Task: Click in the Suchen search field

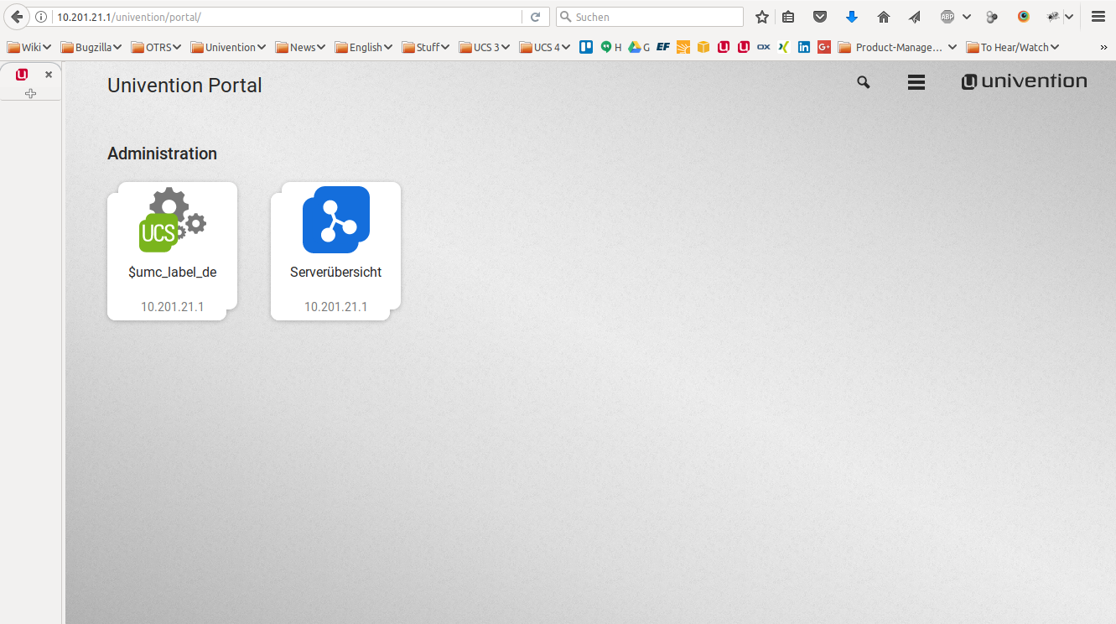Action: [654, 17]
